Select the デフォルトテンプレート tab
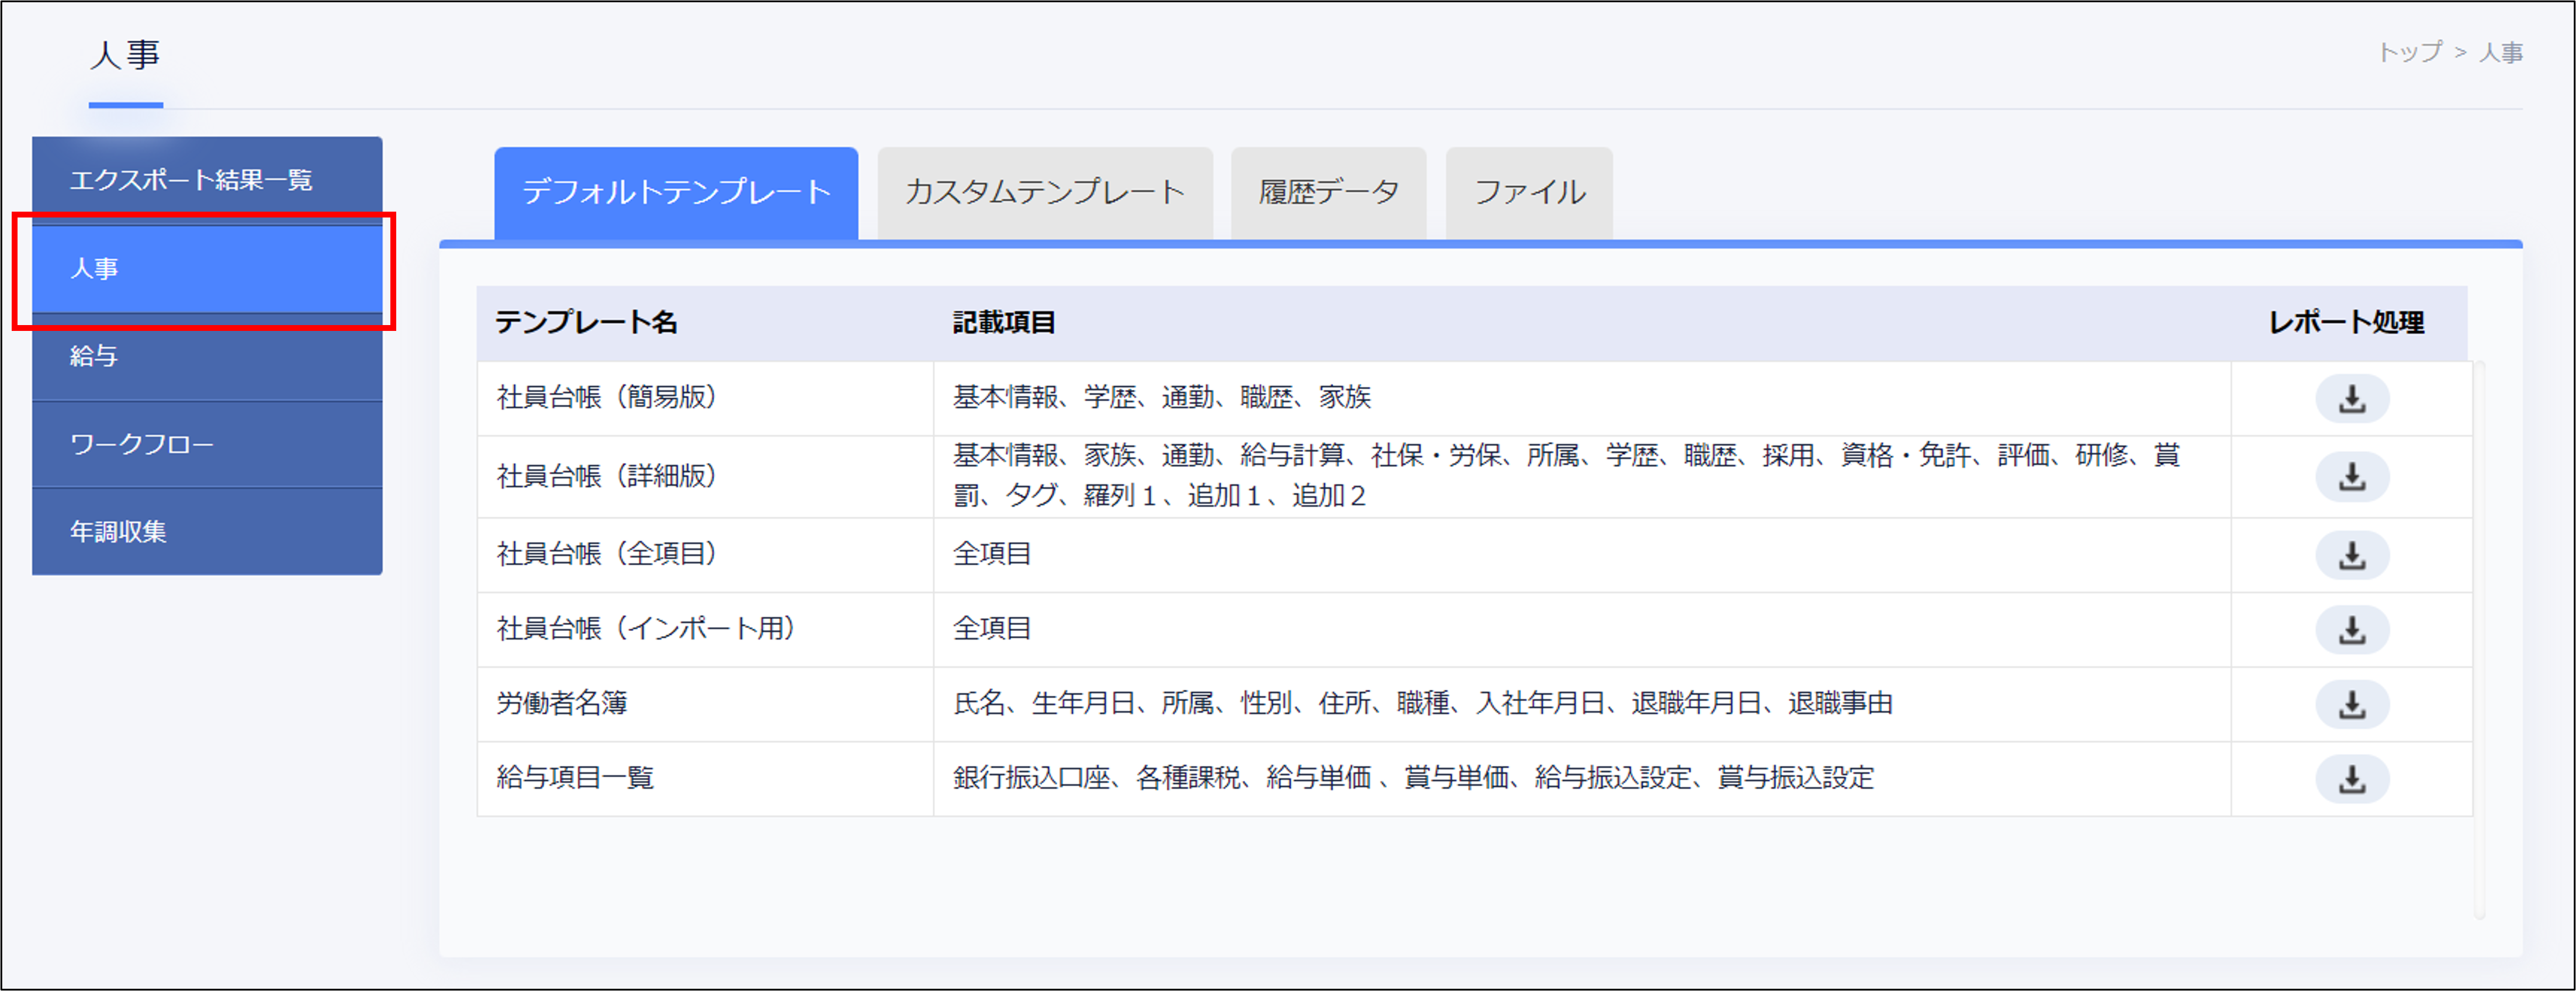This screenshot has width=2576, height=991. tap(676, 190)
